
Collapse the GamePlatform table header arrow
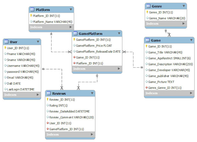point(119,33)
